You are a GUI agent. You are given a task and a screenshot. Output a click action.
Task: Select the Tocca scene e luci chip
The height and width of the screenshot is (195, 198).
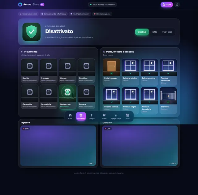(x=28, y=14)
